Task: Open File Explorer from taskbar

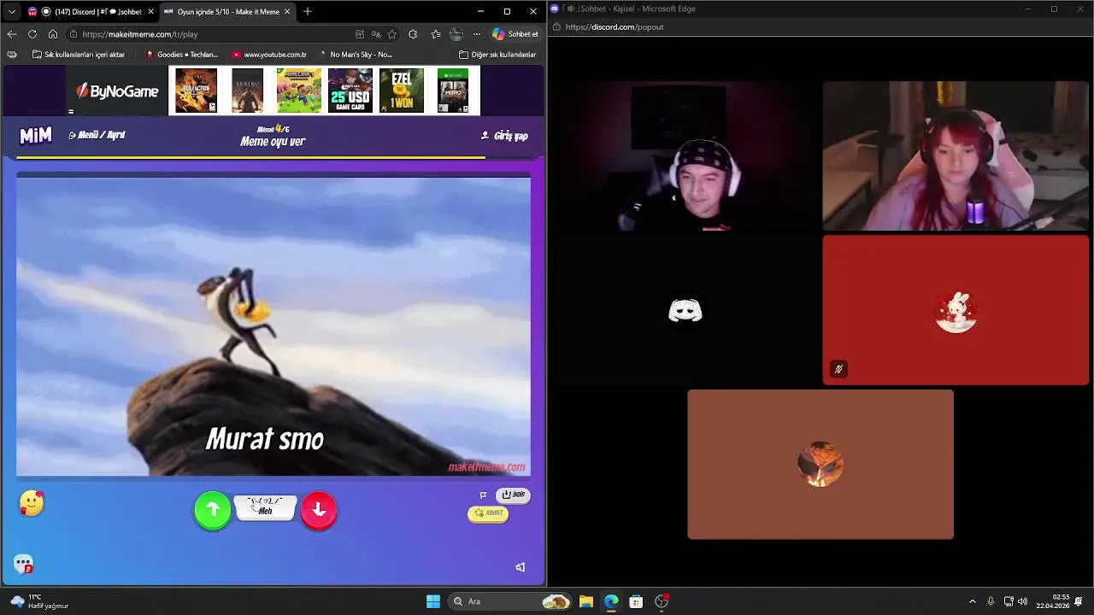Action: pos(585,601)
